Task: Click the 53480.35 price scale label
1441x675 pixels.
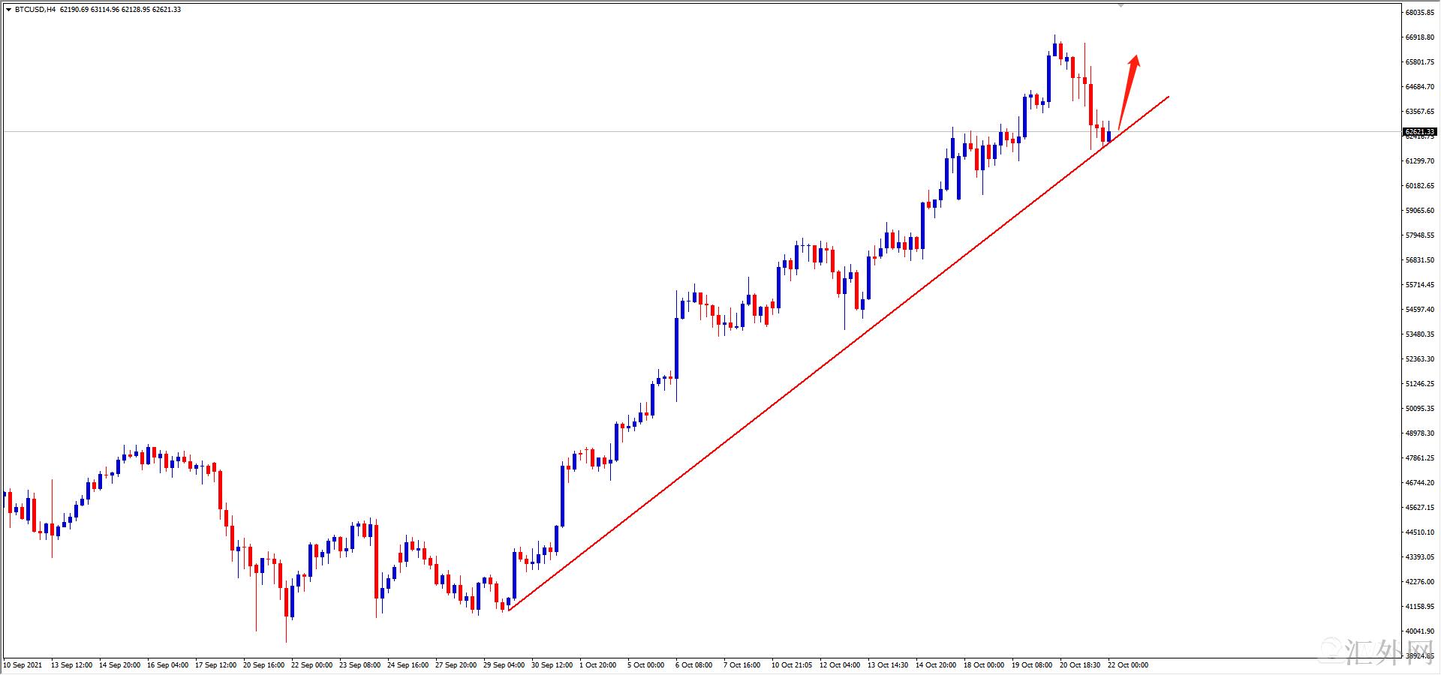Action: [x=1419, y=334]
